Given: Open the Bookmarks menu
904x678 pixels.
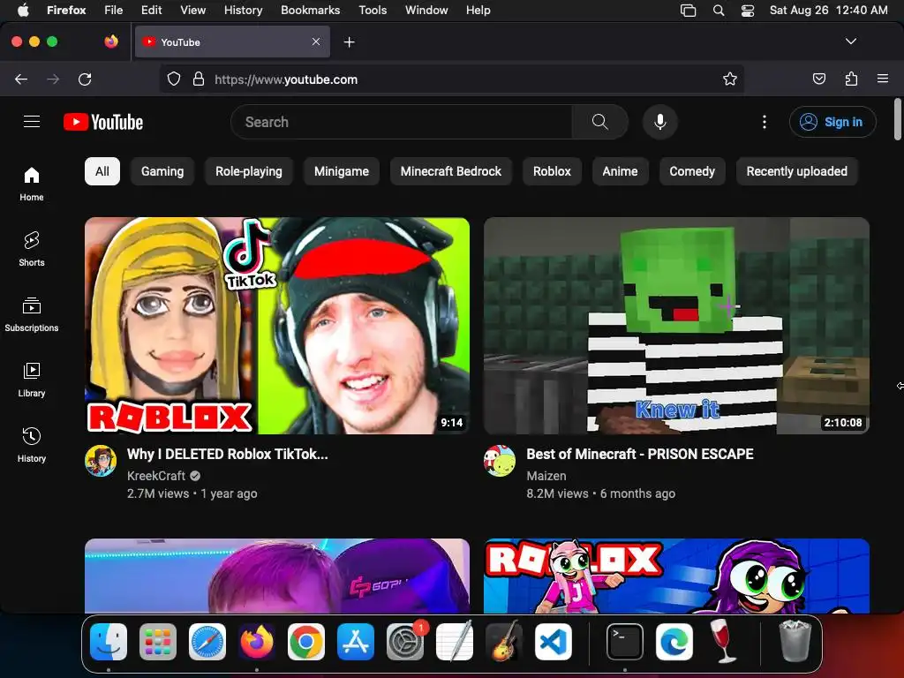Looking at the screenshot, I should point(310,11).
